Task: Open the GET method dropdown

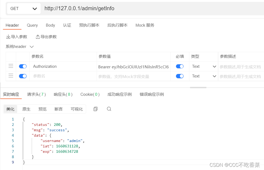Action: pyautogui.click(x=24, y=8)
